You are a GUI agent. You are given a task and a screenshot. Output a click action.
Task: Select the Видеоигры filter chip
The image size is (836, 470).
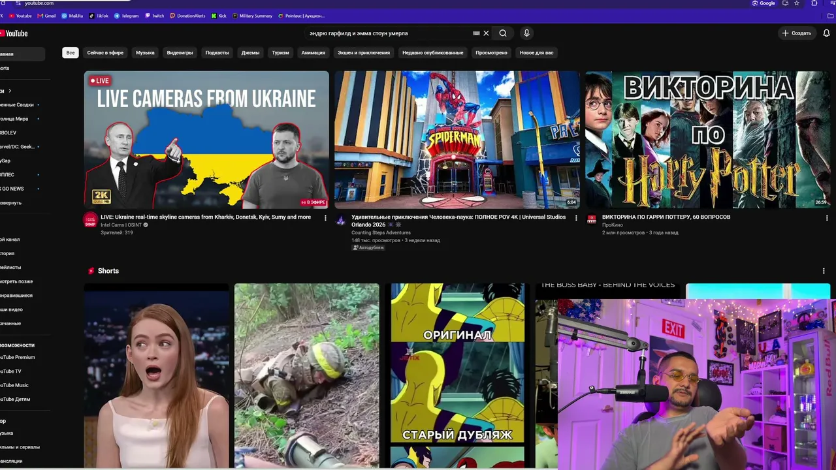tap(180, 53)
